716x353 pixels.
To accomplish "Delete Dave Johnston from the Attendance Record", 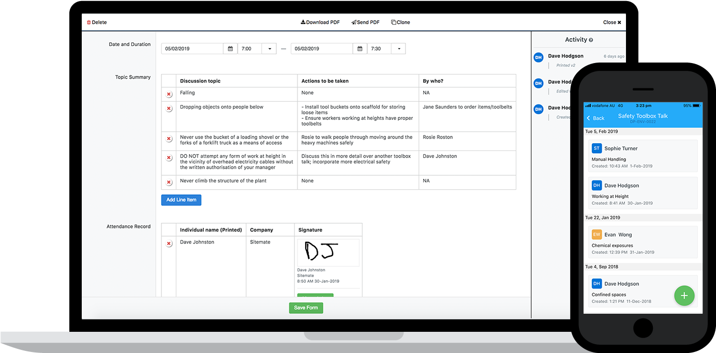I will tap(168, 243).
